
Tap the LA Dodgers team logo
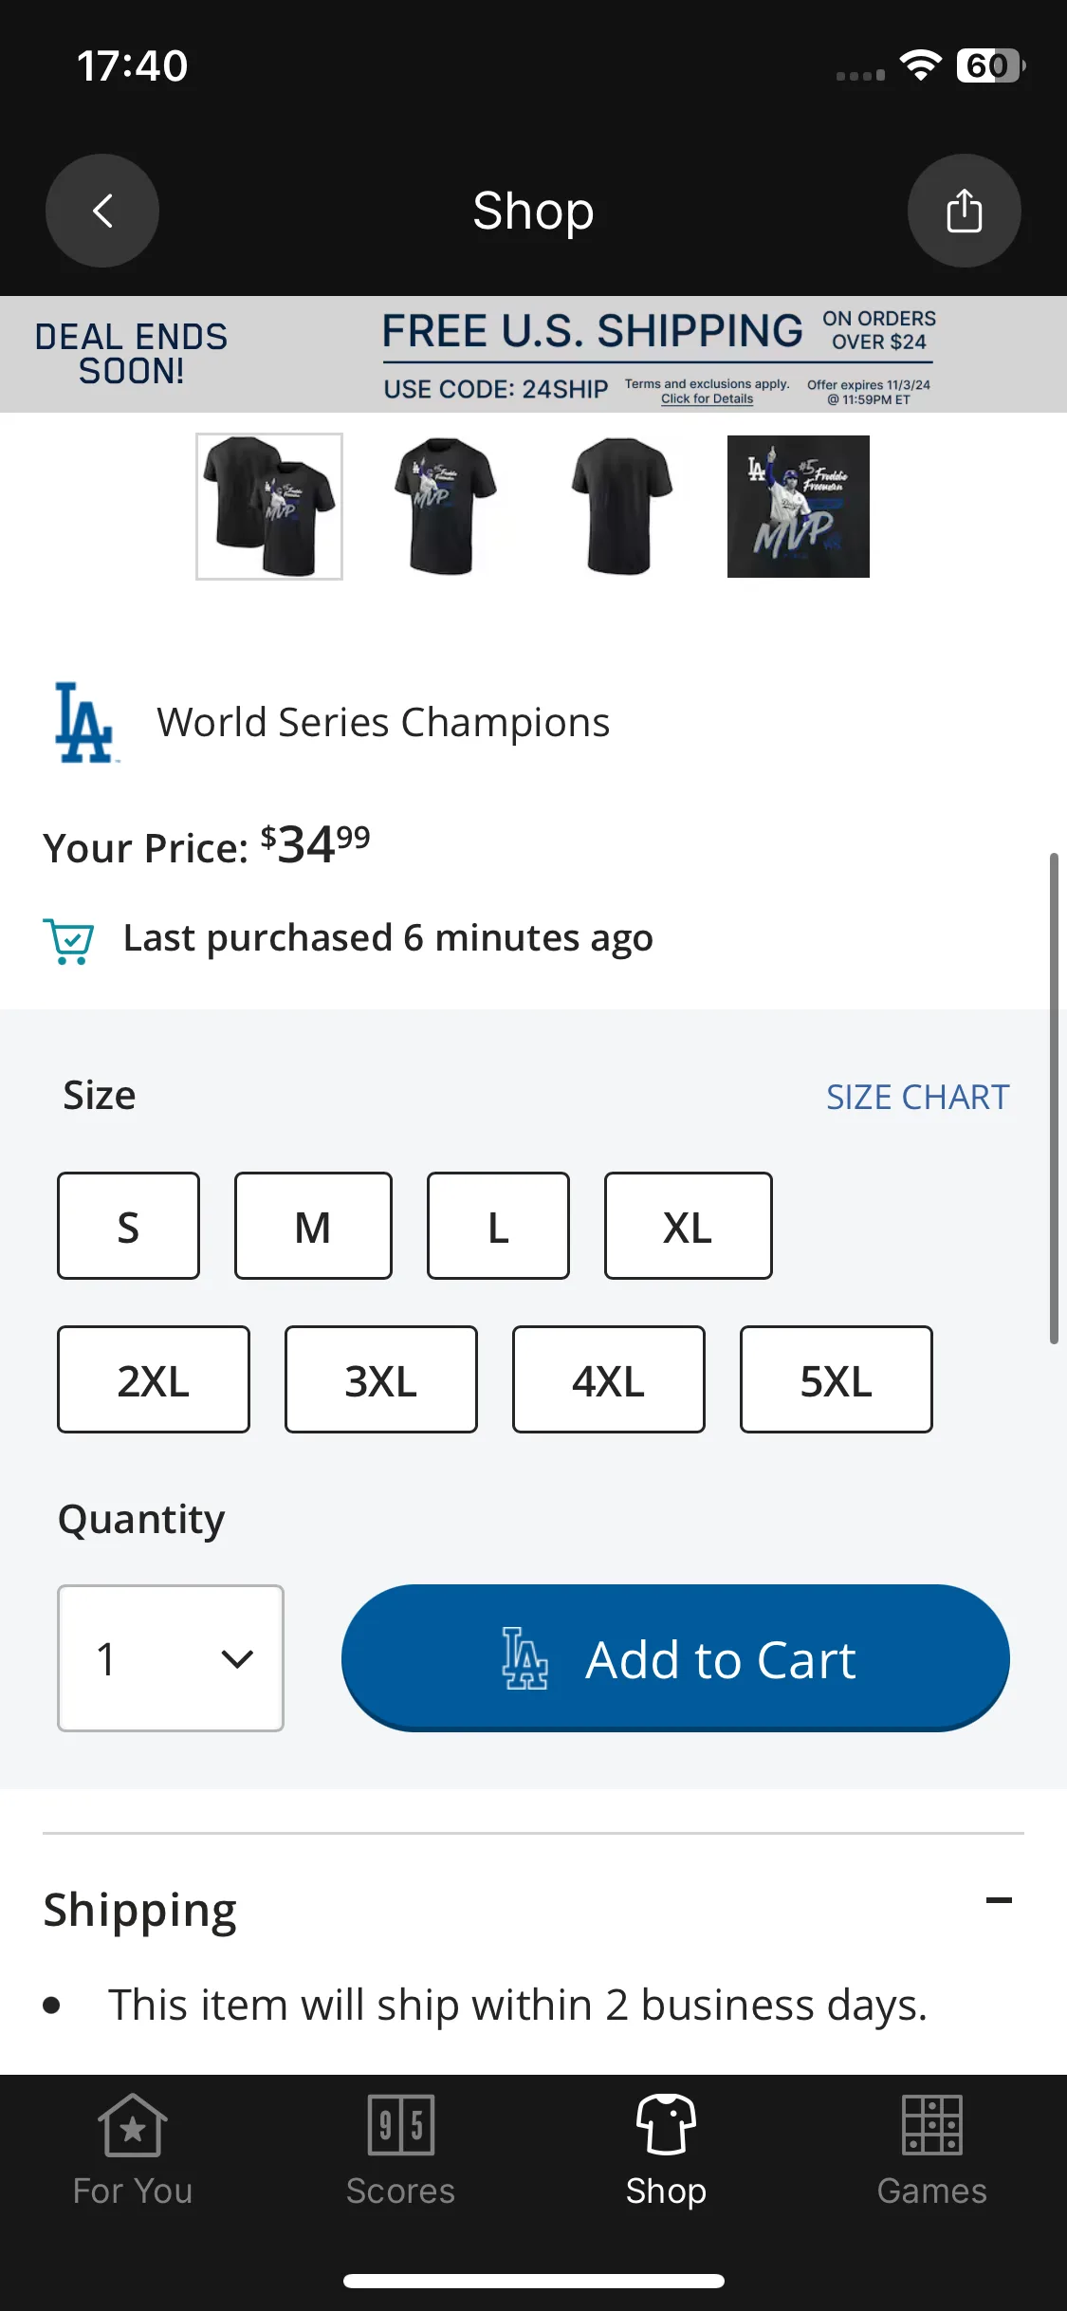[84, 722]
